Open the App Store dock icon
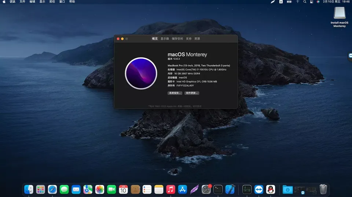Viewport: 352px width, 197px height. point(183,189)
